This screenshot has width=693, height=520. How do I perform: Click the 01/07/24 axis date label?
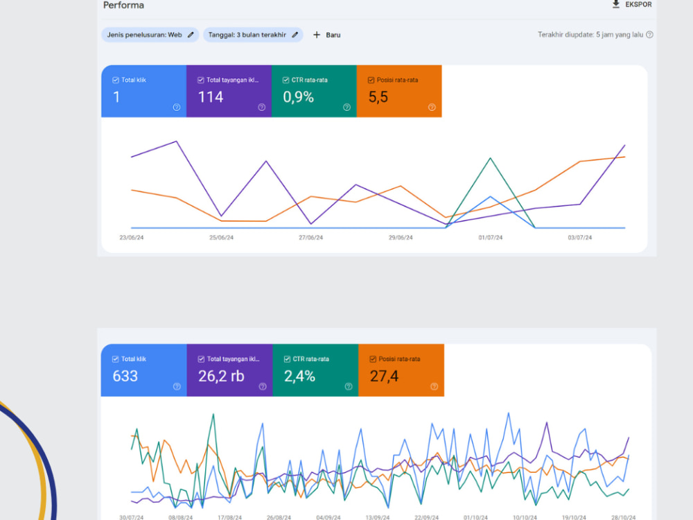click(490, 237)
